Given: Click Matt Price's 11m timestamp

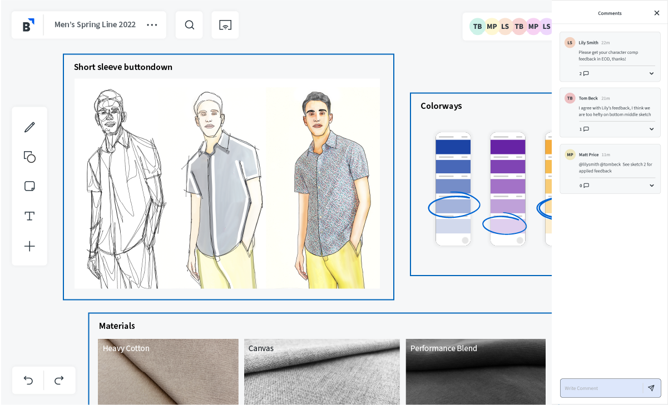Looking at the screenshot, I should click(606, 154).
